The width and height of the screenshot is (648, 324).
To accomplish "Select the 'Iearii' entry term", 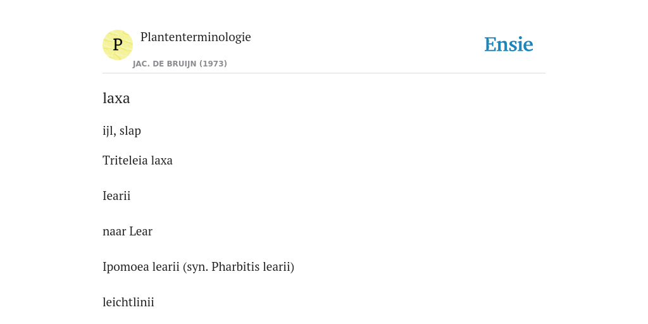I will tap(116, 196).
